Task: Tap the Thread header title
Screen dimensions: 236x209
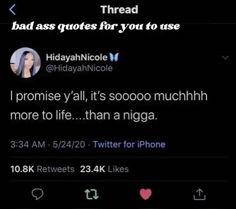Action: tap(119, 10)
